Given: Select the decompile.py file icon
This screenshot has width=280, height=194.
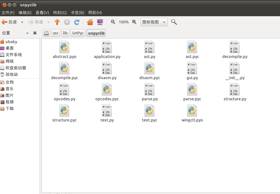Looking at the screenshot, I should 235,47.
